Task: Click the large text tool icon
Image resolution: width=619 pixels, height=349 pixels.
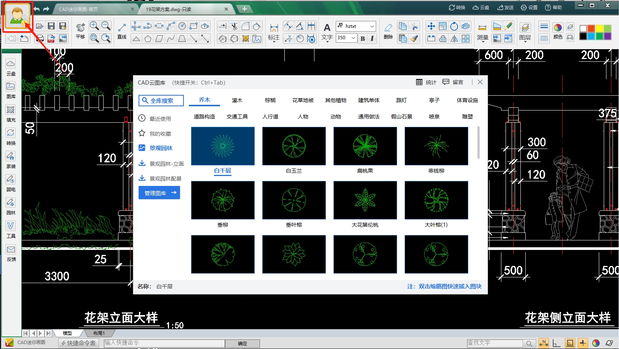Action: coord(327,27)
